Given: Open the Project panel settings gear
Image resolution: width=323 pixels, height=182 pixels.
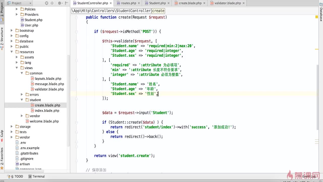Looking at the screenshot, I should (60, 3).
